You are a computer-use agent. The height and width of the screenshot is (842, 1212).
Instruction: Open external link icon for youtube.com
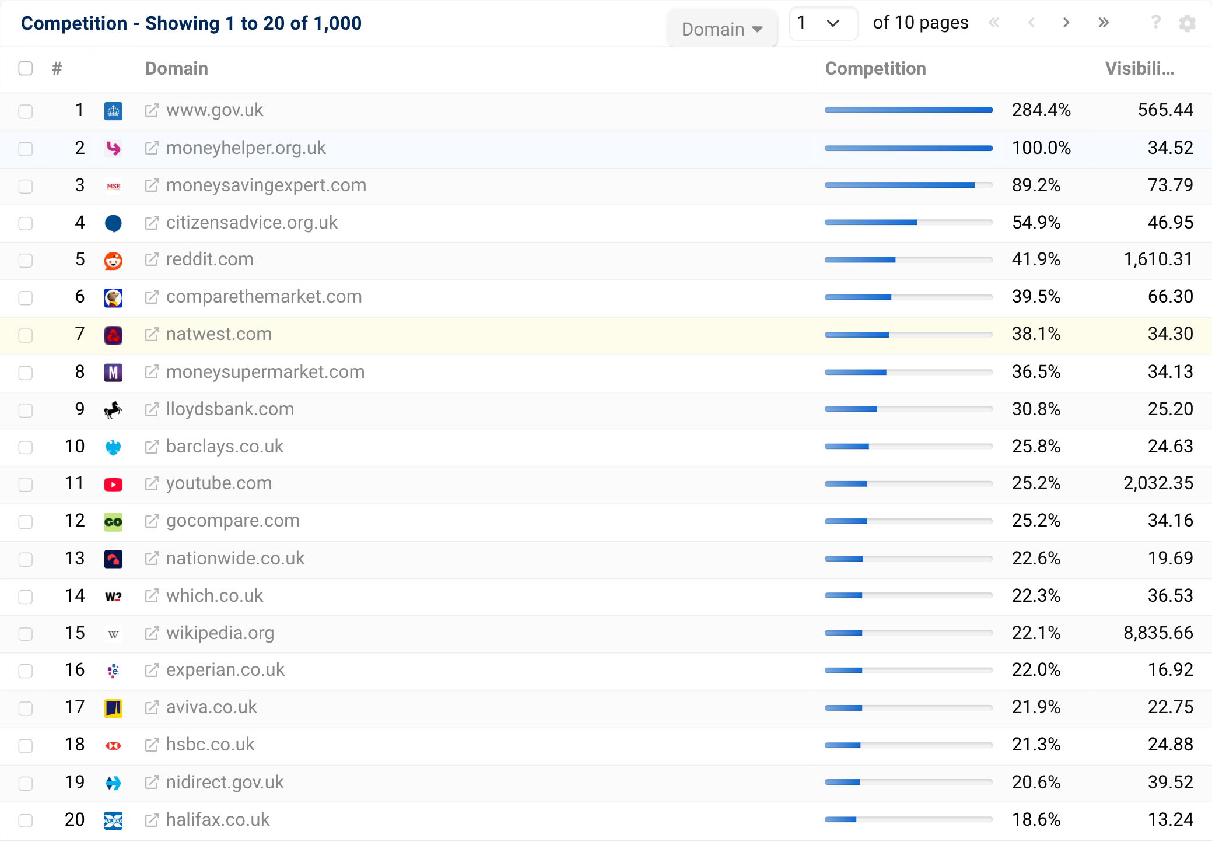(152, 483)
